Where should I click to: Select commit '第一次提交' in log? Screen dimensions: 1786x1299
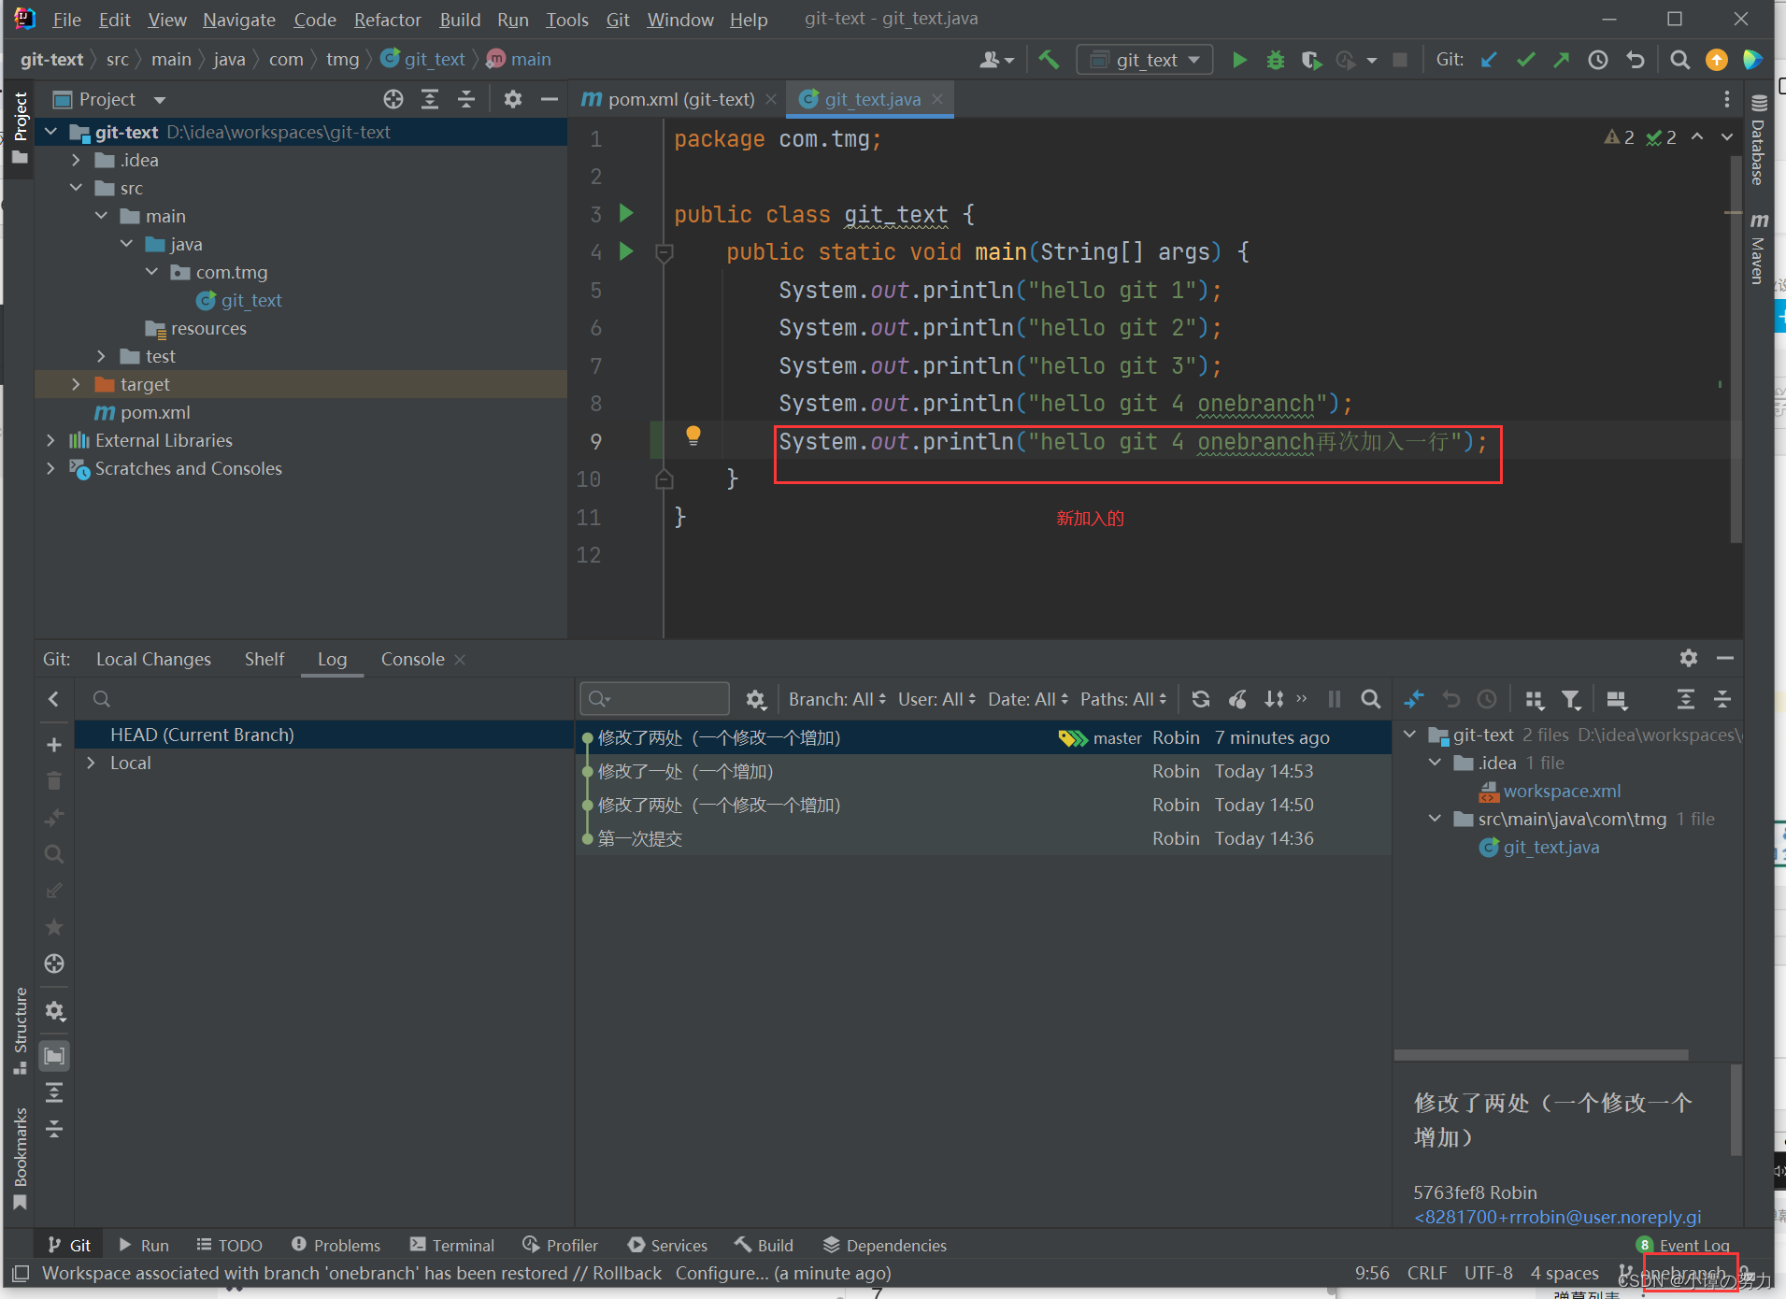pos(983,838)
